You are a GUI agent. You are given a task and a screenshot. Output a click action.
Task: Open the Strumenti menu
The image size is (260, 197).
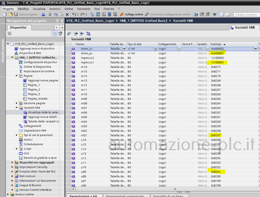coord(83,9)
